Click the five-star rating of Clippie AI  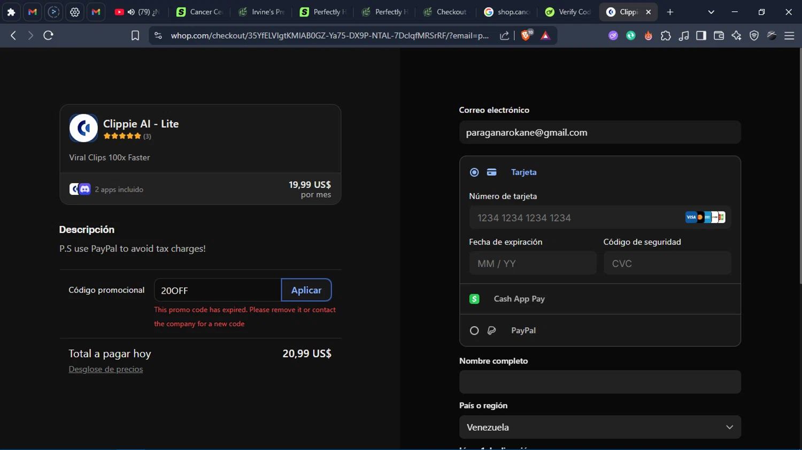(122, 136)
